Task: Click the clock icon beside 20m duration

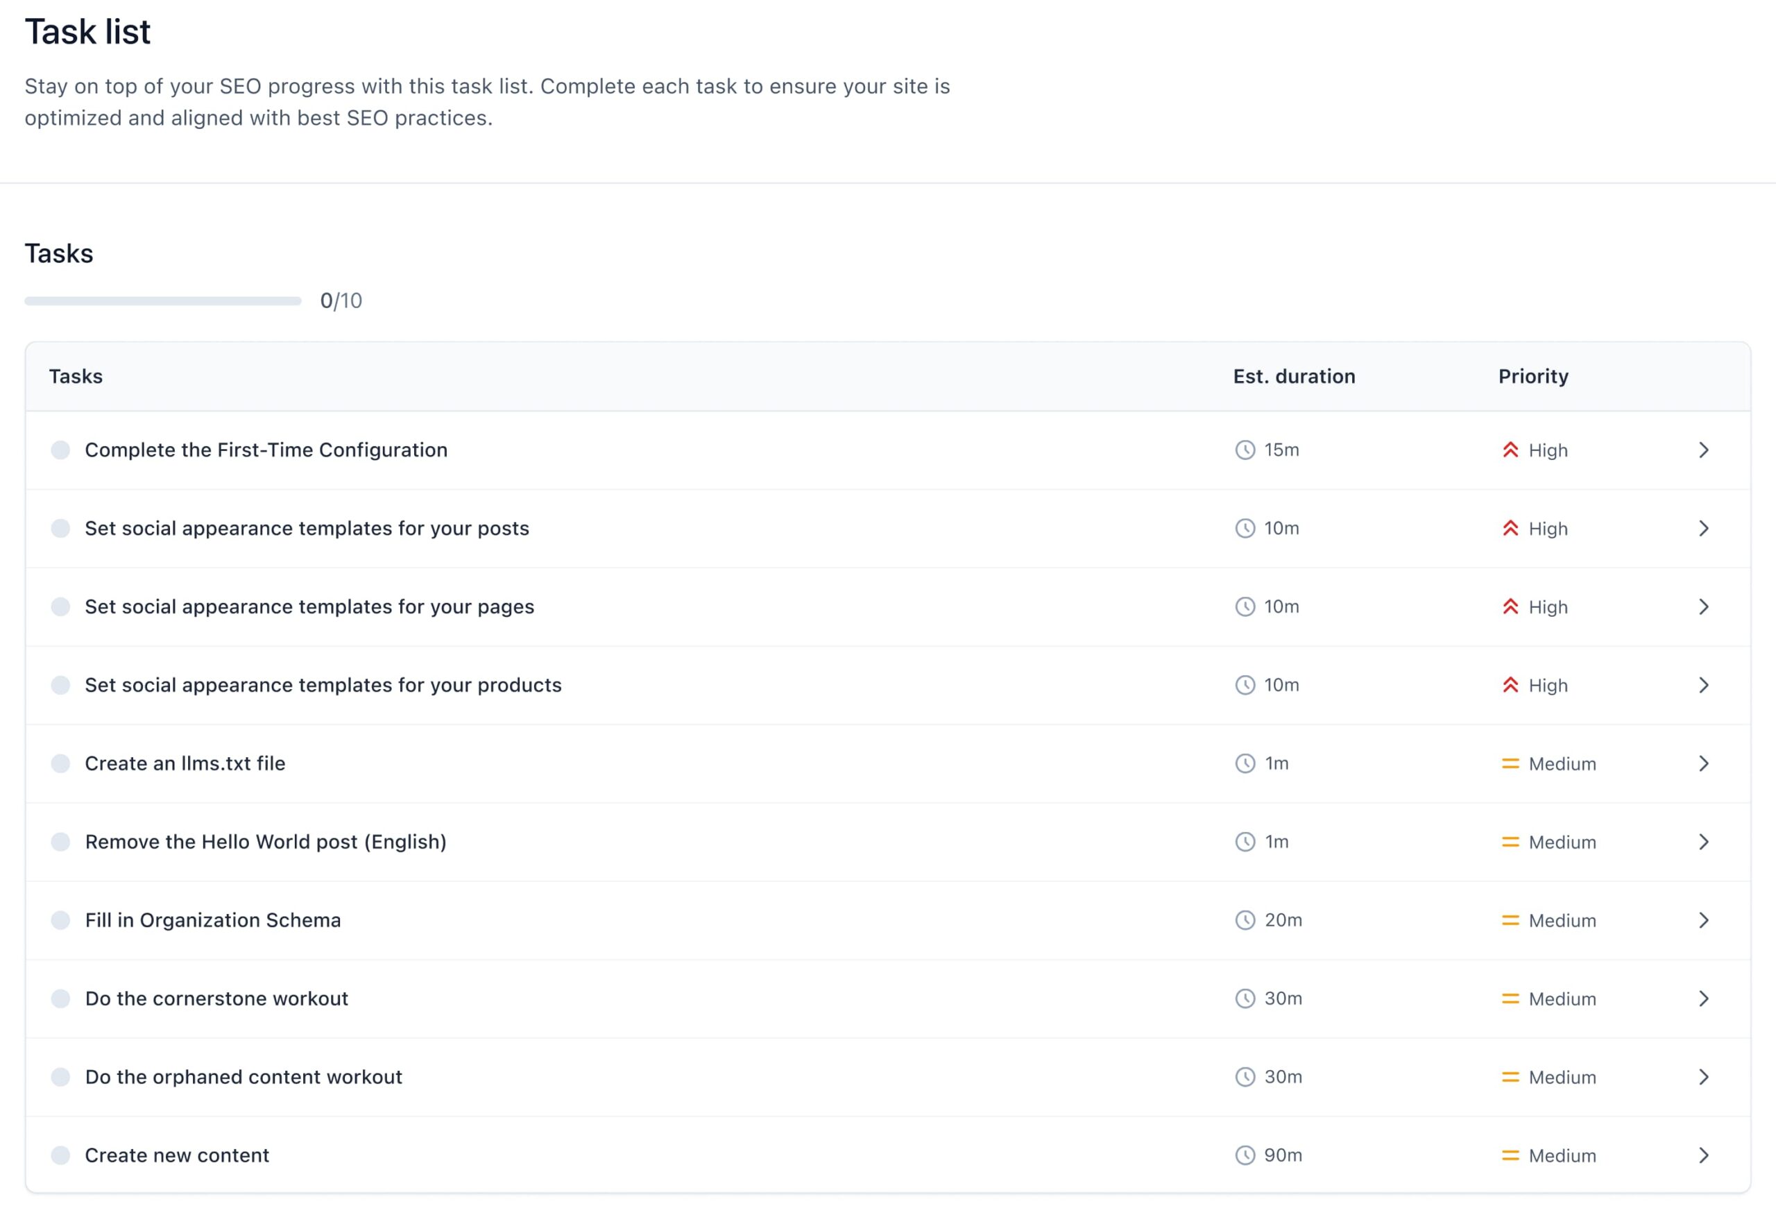Action: point(1247,920)
